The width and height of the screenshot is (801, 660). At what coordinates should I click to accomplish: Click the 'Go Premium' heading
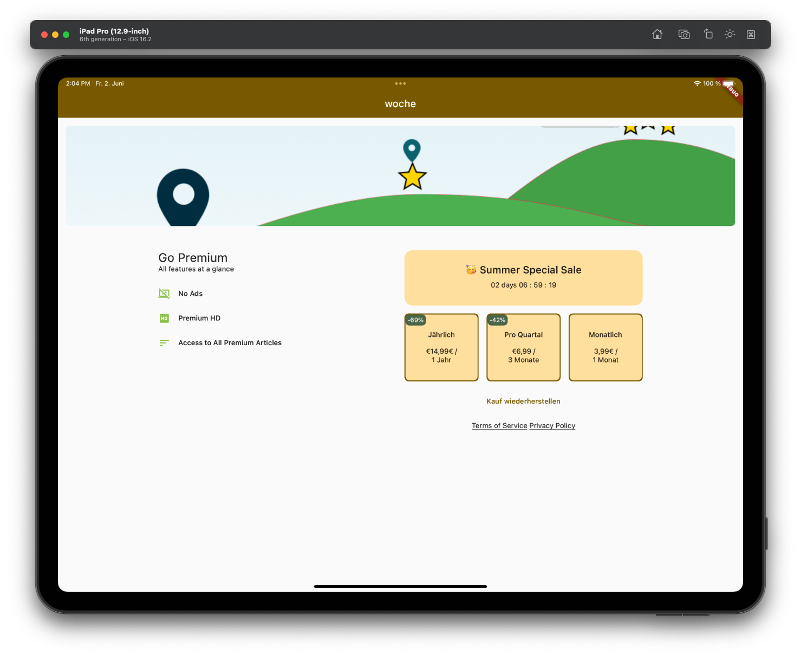click(x=193, y=258)
